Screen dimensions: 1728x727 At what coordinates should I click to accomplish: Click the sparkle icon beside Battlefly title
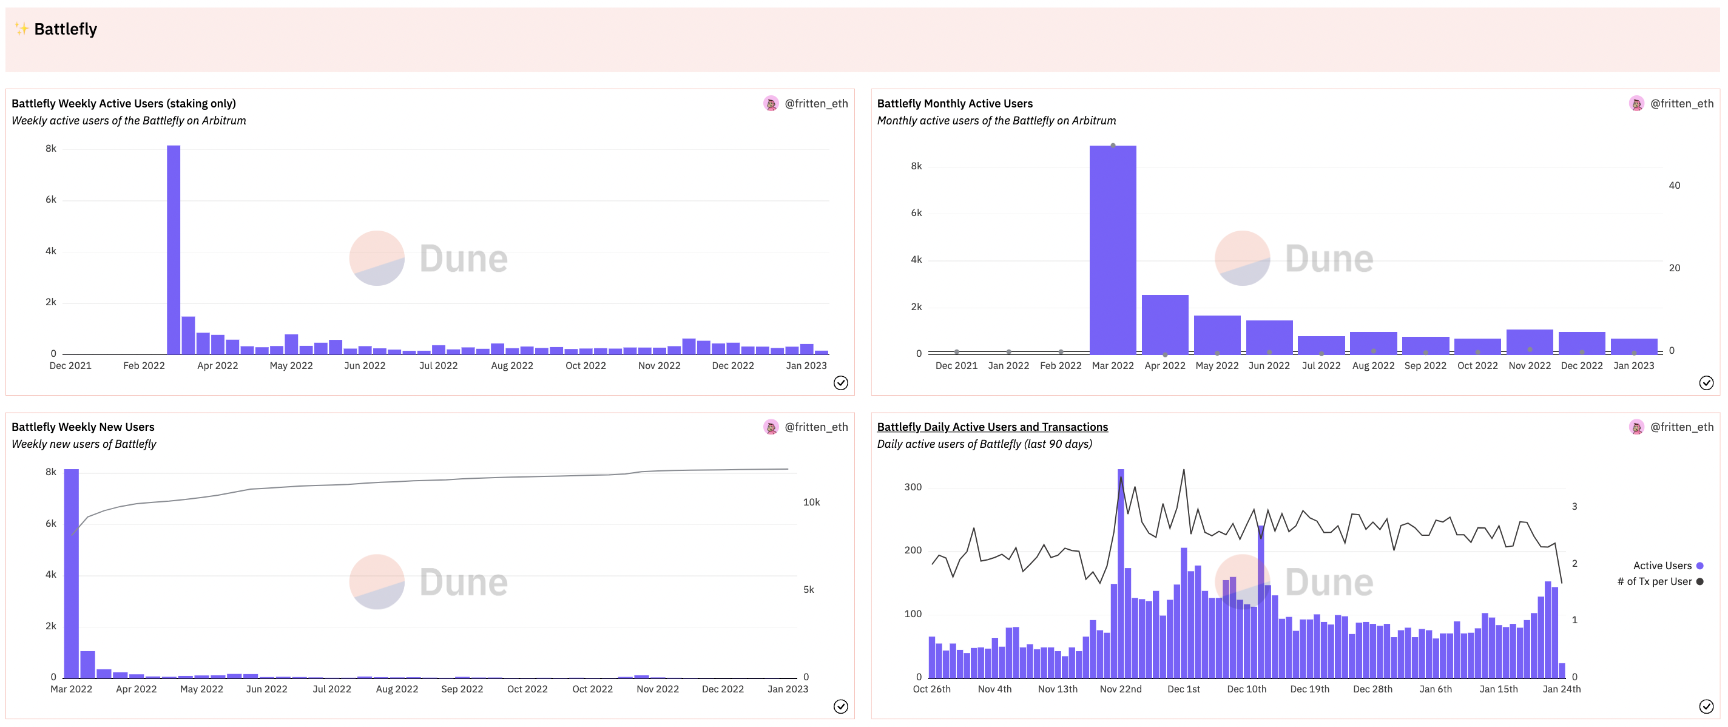tap(21, 29)
